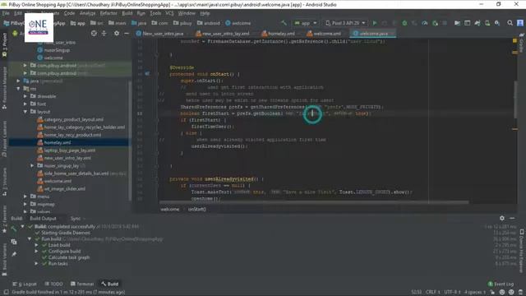
Task: Open the Logcat tool window
Action: click(25, 284)
